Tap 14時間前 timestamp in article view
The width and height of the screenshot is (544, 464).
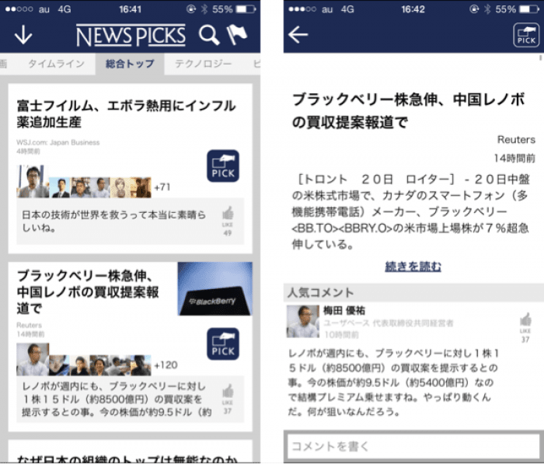tap(514, 159)
